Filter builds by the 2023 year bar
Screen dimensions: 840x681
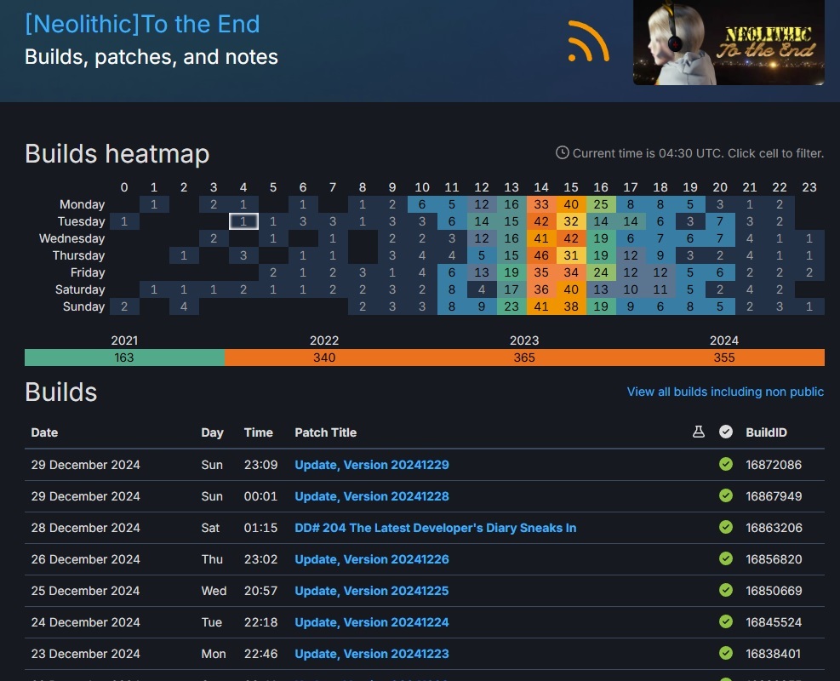524,358
